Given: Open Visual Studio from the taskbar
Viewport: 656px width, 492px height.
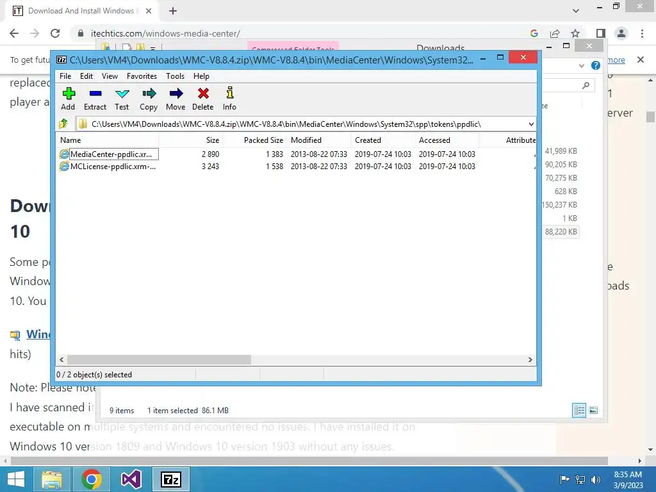Looking at the screenshot, I should click(x=131, y=479).
